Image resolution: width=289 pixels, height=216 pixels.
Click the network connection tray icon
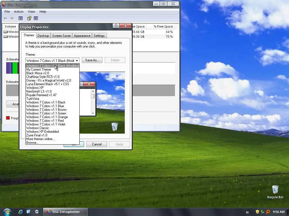pyautogui.click(x=262, y=212)
